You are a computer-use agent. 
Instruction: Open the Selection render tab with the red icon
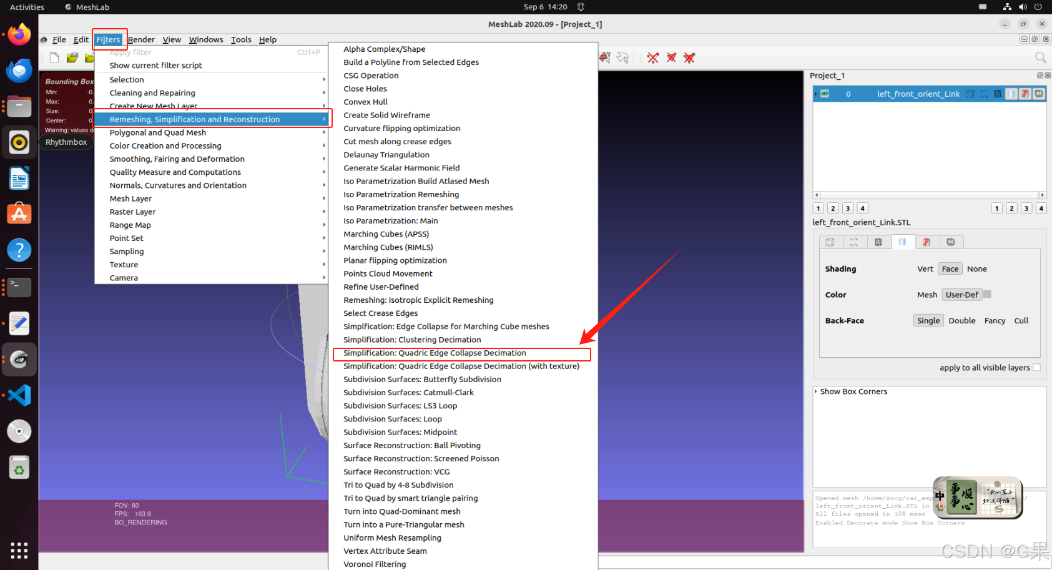click(x=927, y=242)
